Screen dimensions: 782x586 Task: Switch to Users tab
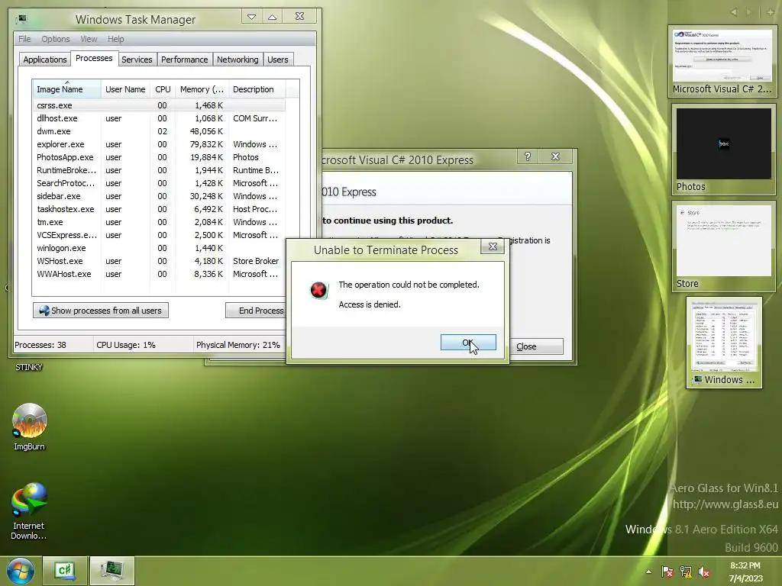click(278, 60)
